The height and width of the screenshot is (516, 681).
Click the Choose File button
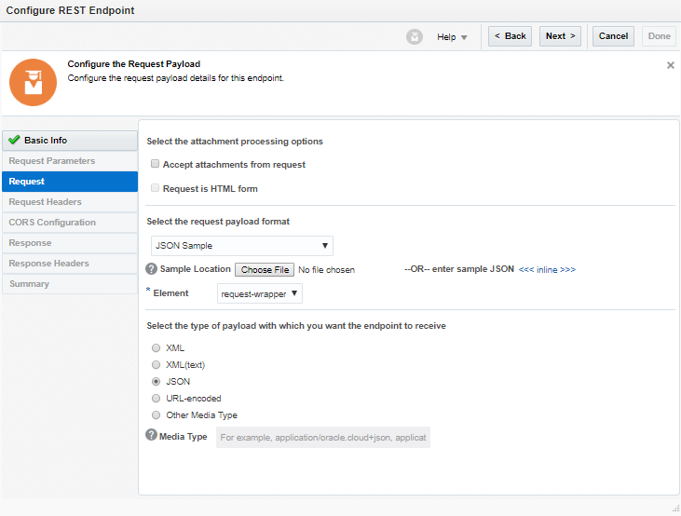(x=264, y=270)
